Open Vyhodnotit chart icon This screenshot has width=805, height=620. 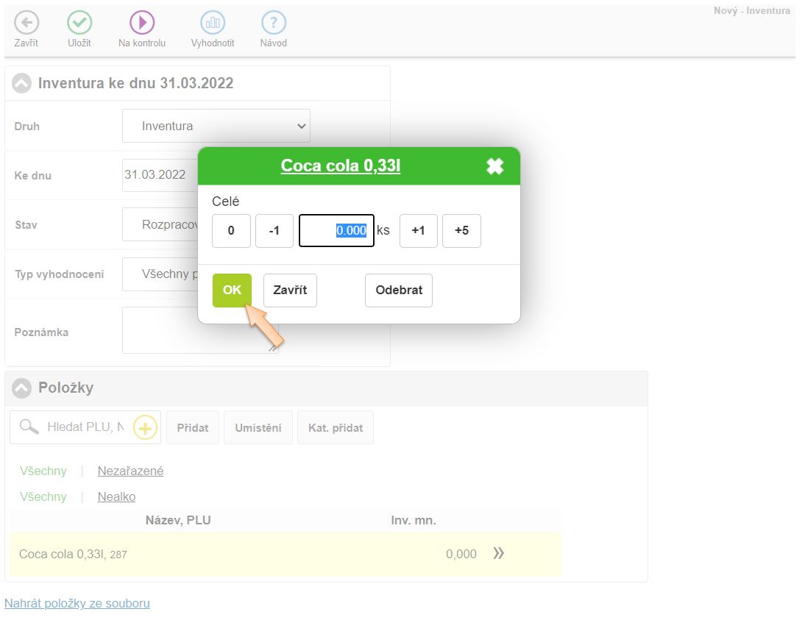coord(213,23)
